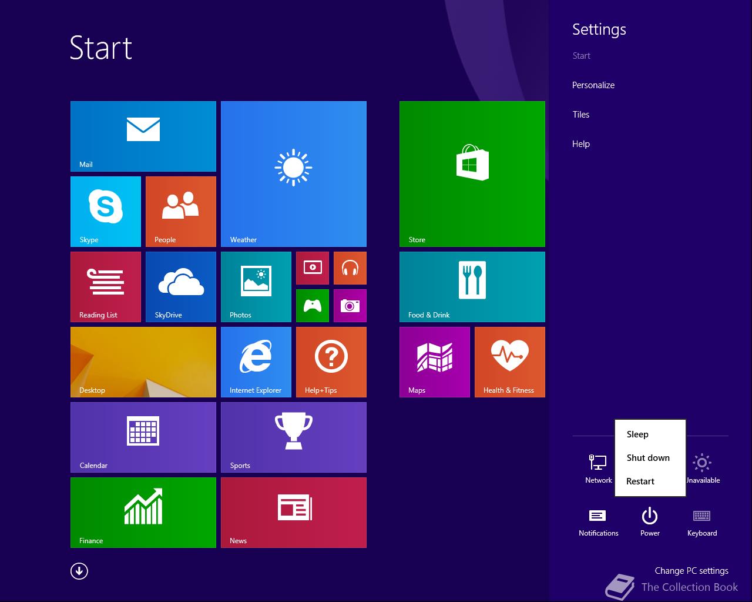This screenshot has width=752, height=602.
Task: Open Help in Settings pane
Action: pyautogui.click(x=581, y=144)
